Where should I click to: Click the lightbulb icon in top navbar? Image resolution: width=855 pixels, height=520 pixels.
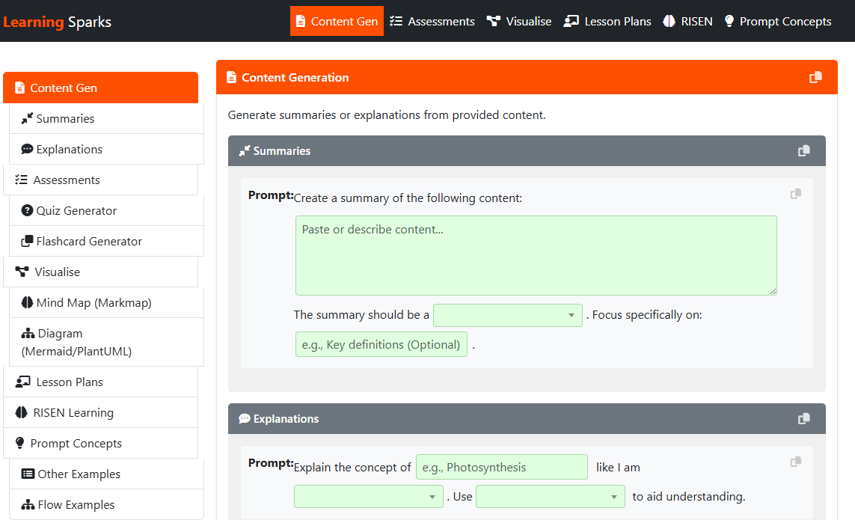(x=729, y=21)
